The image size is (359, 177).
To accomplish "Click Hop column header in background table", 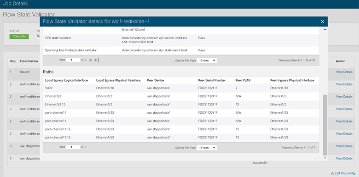I will click(12, 61).
